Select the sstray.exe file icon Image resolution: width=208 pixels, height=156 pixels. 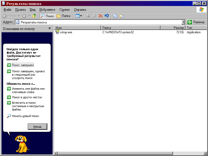[x=57, y=32]
